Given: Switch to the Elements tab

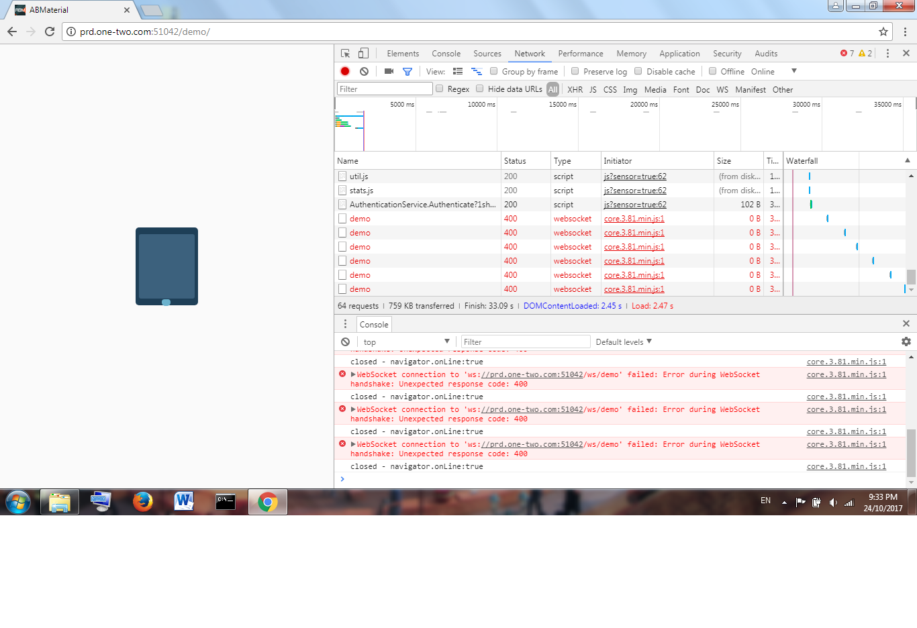Looking at the screenshot, I should [403, 54].
